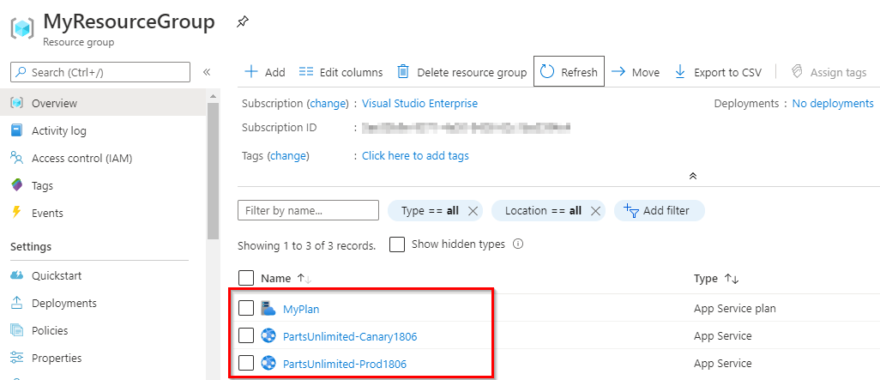The width and height of the screenshot is (880, 380).
Task: Open the MyPlan resource
Action: 301,309
